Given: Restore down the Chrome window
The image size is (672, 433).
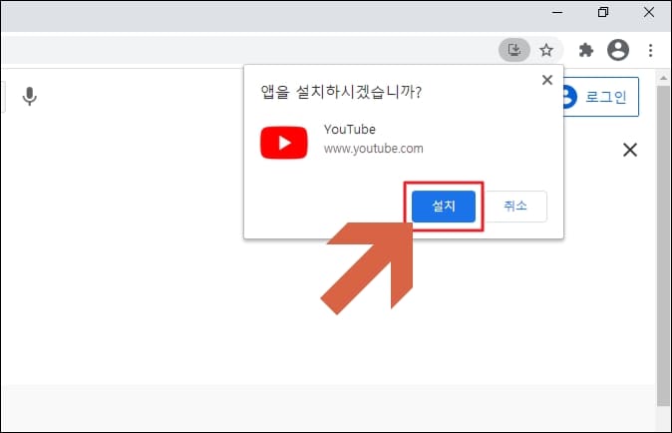Looking at the screenshot, I should pyautogui.click(x=603, y=12).
